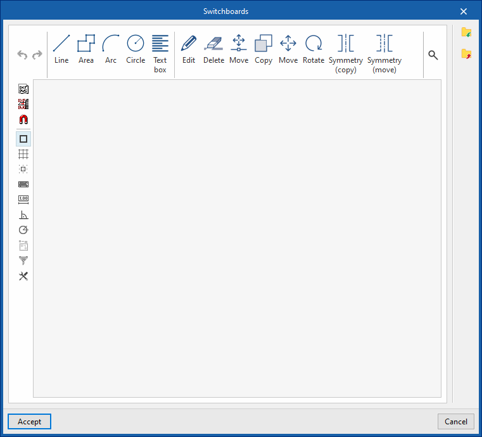Screen dimensions: 482x437
Task: Select the Rotate tool
Action: [x=314, y=49]
